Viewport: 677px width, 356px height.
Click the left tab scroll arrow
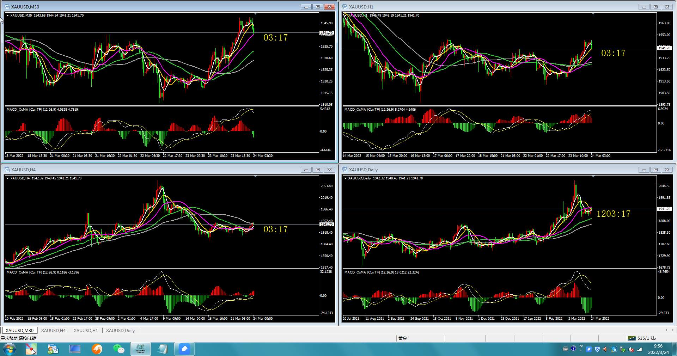point(666,330)
